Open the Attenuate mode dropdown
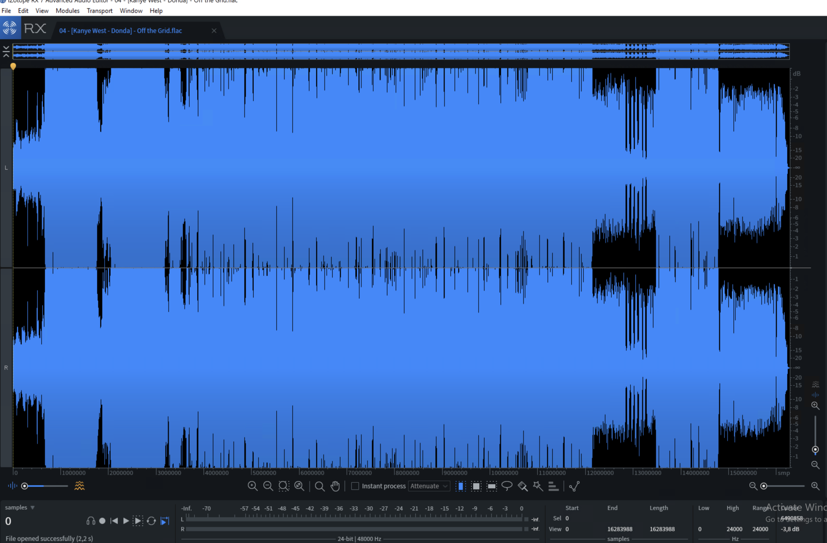The width and height of the screenshot is (827, 543). click(429, 486)
